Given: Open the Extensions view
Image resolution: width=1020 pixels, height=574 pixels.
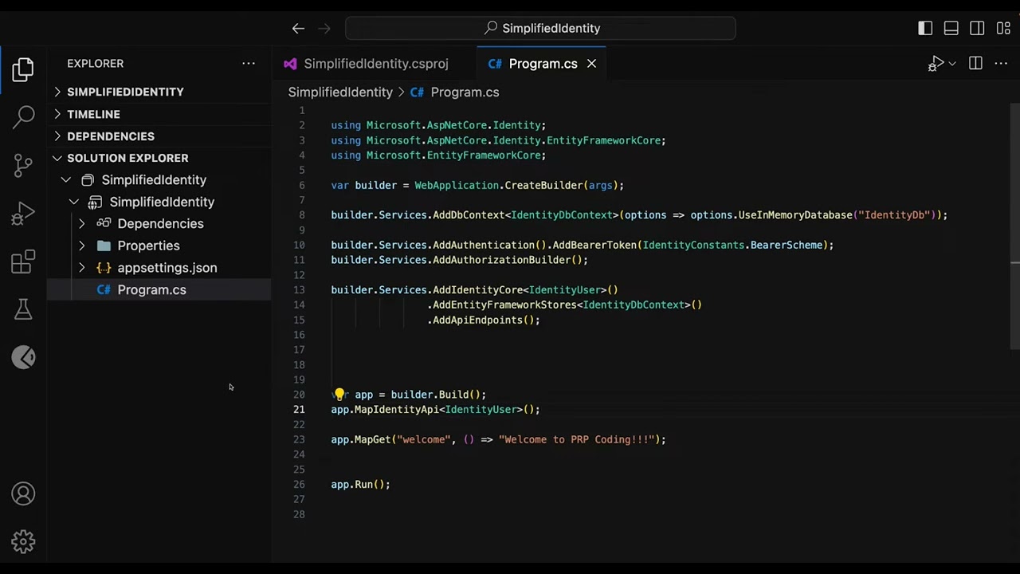Looking at the screenshot, I should click(x=23, y=261).
